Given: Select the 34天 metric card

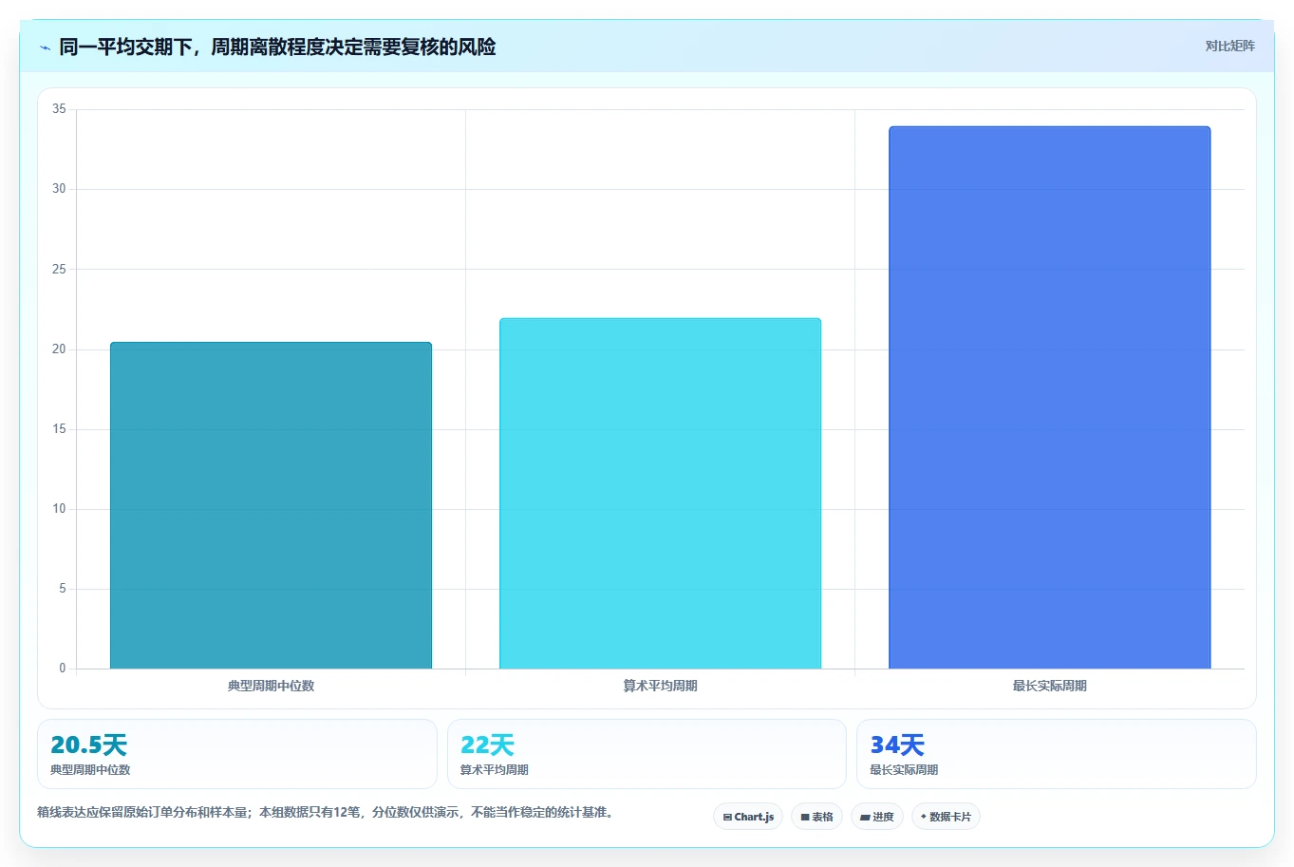Looking at the screenshot, I should click(1056, 754).
